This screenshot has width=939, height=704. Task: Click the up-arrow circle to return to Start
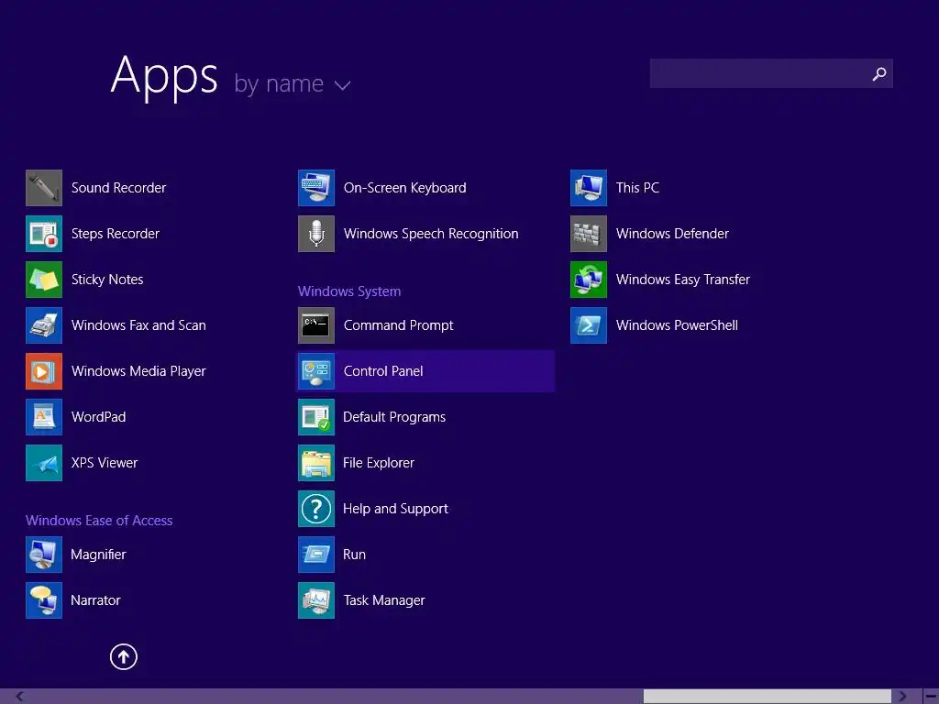[124, 656]
